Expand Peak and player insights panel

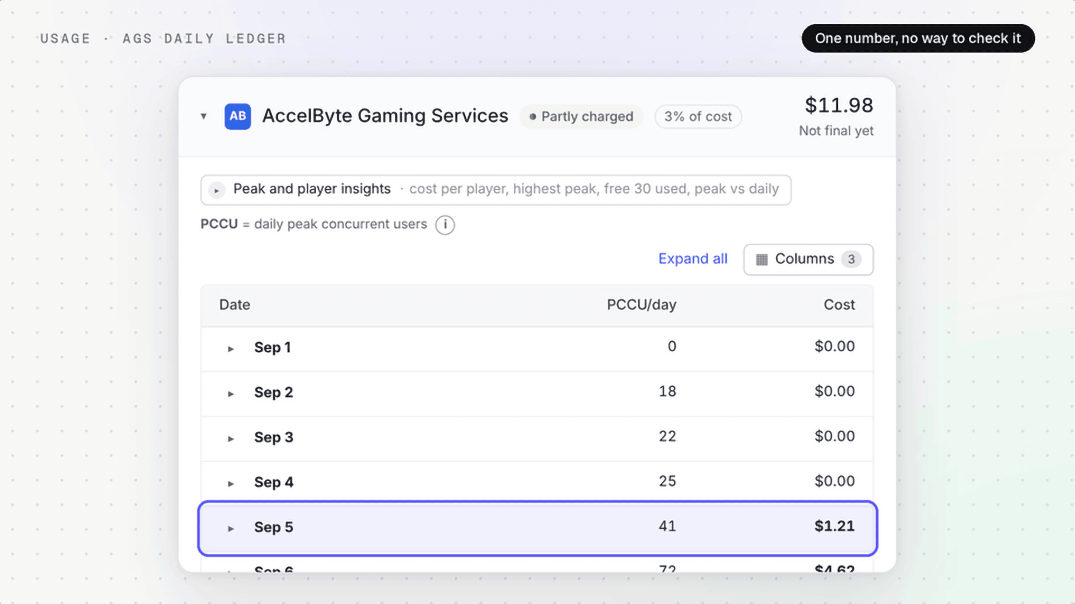click(217, 190)
